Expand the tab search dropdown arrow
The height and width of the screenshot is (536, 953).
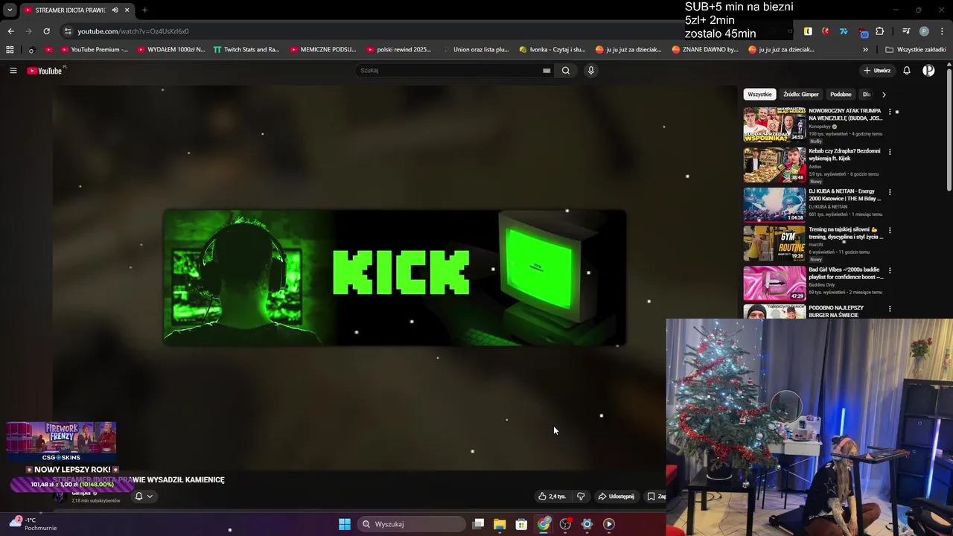tap(10, 10)
